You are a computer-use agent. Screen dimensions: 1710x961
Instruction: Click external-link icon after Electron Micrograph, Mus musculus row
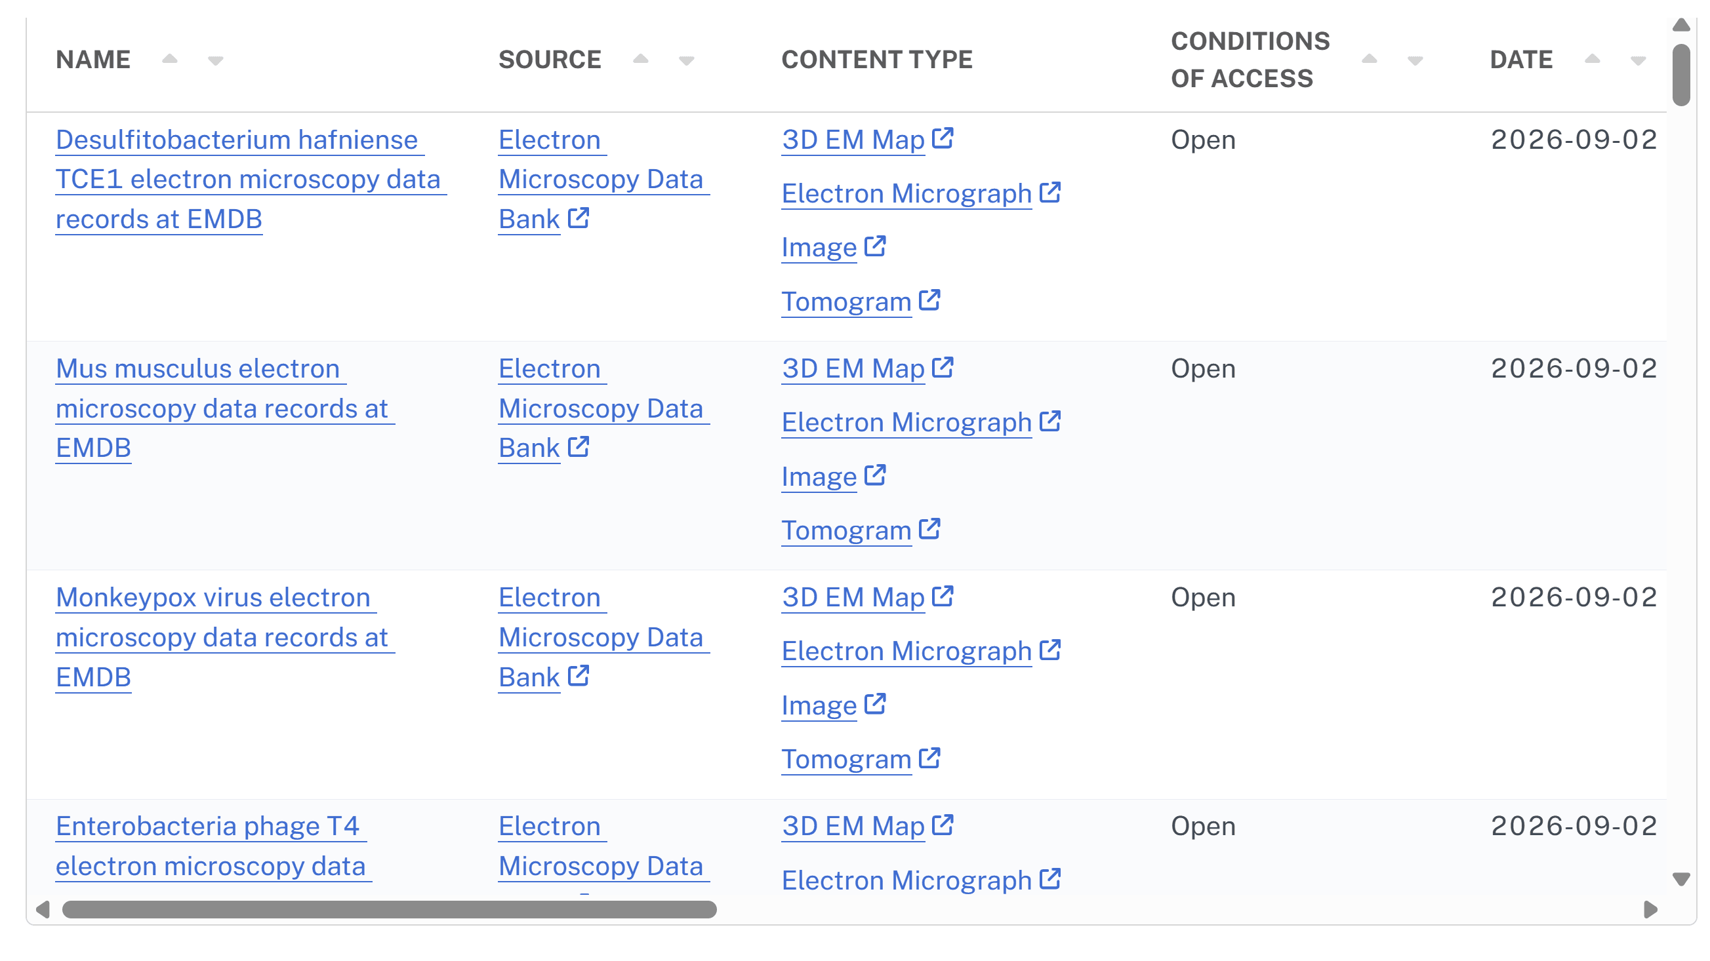click(1050, 420)
